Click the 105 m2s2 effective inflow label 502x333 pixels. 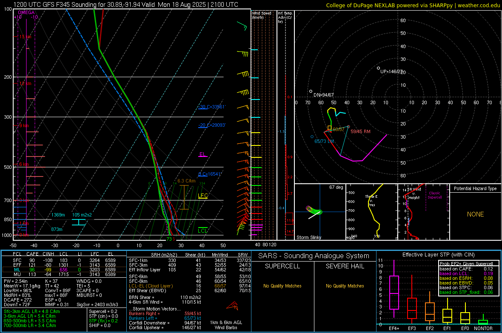tap(82, 215)
